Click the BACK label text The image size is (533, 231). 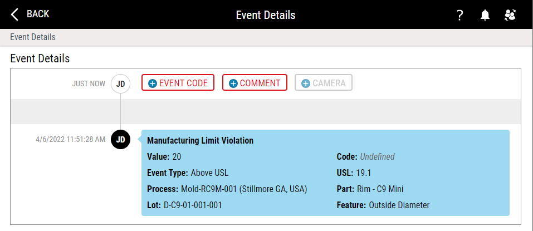38,14
